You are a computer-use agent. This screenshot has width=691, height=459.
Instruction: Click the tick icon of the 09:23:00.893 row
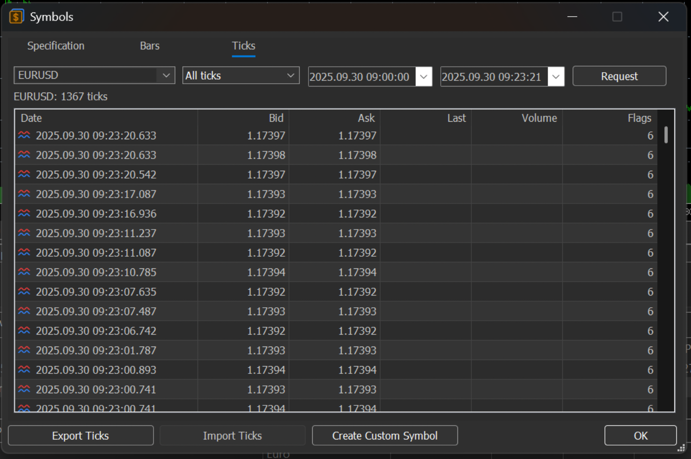click(x=24, y=370)
